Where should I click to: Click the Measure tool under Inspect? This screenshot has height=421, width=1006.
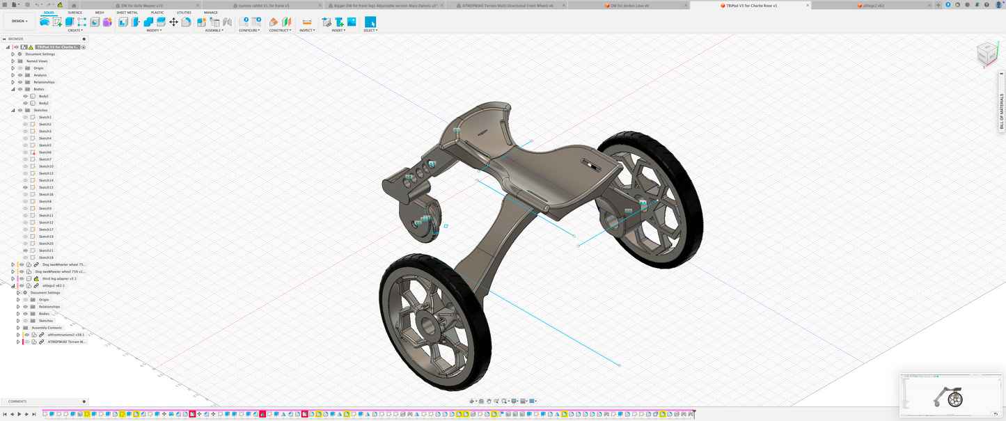(x=306, y=22)
